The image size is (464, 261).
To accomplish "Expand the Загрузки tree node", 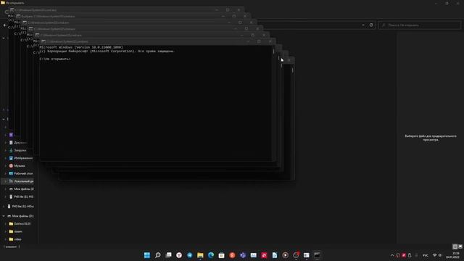I will [x=5, y=150].
